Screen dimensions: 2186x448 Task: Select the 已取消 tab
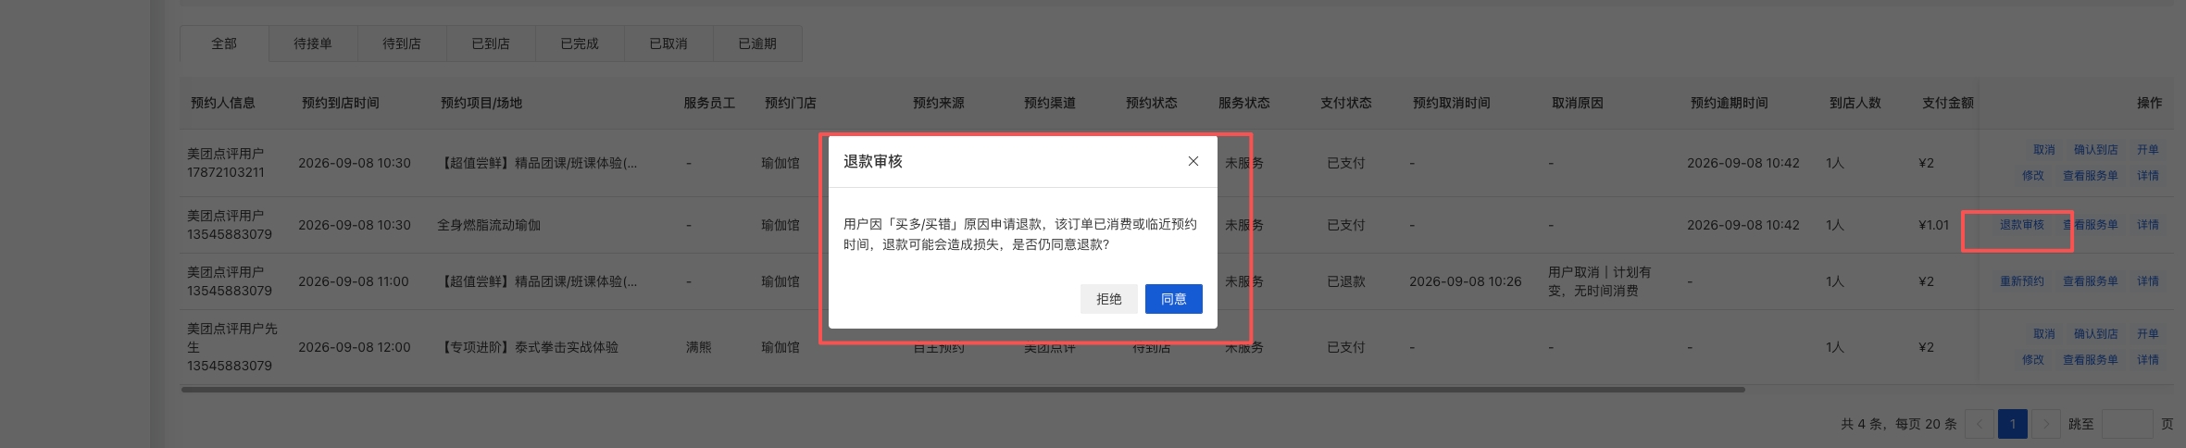click(x=668, y=44)
